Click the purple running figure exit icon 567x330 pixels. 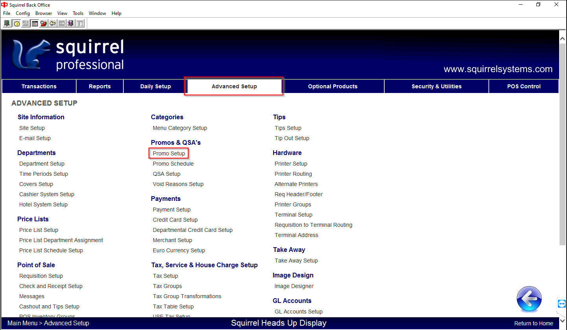click(x=71, y=24)
